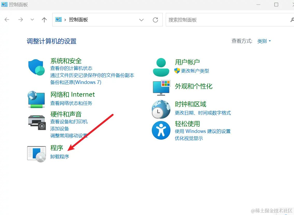Click the address bar control panel icon
The width and height of the screenshot is (294, 215).
(x=59, y=19)
